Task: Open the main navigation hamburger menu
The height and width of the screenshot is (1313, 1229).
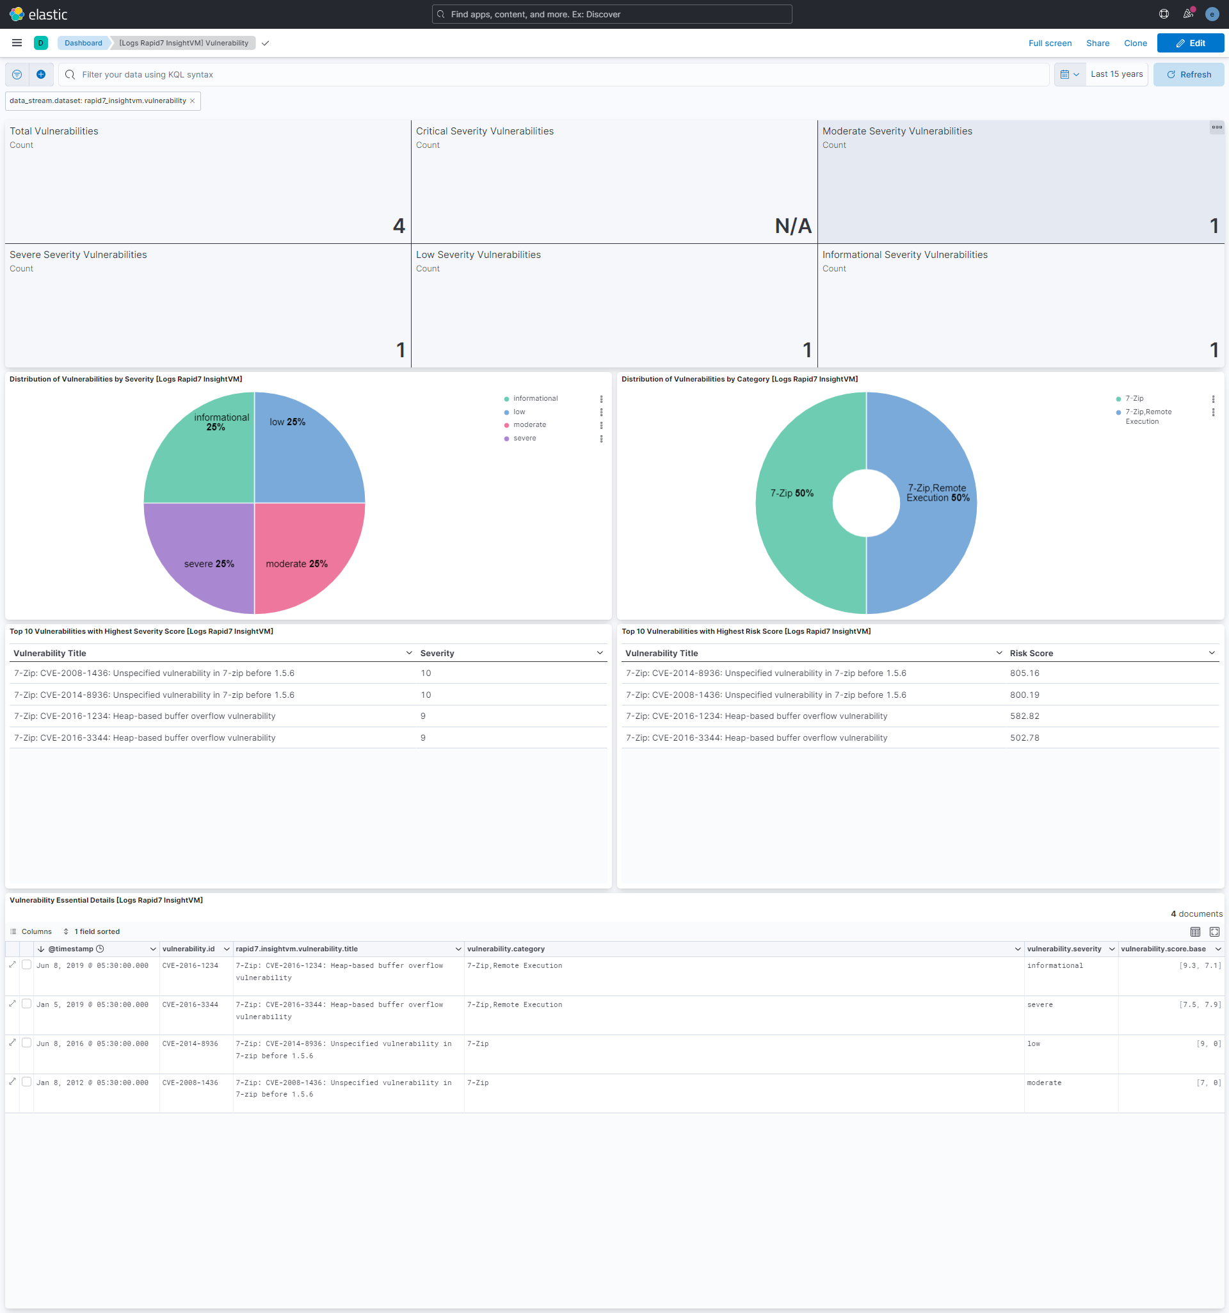Action: pos(17,42)
